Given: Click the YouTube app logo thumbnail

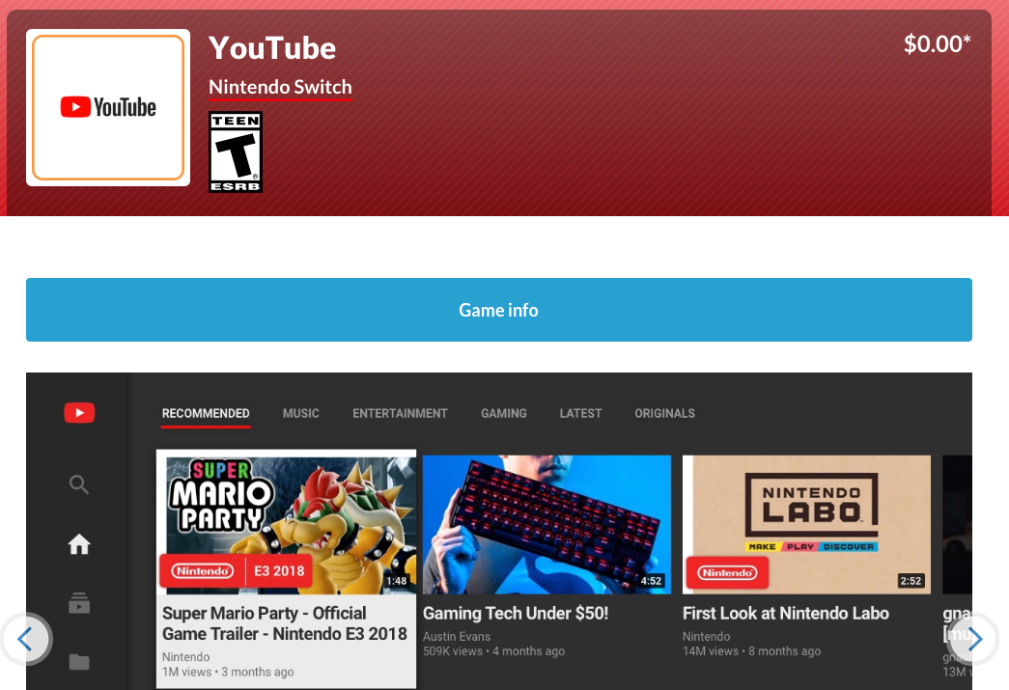Looking at the screenshot, I should 108,107.
